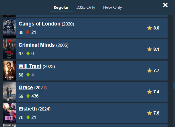175x127 pixels.
Task: Go to the Will Trent page link
Action: click(30, 66)
